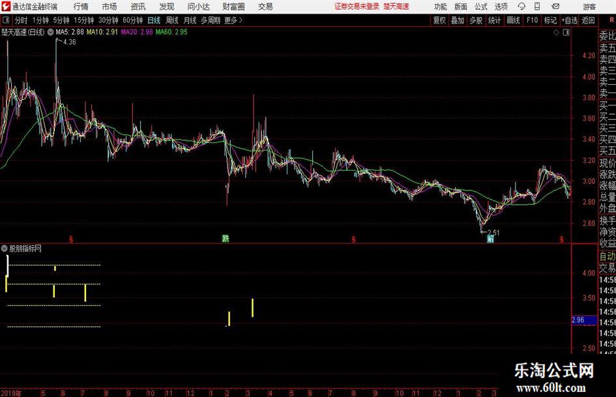The image size is (616, 397).
Task: Click the Tongdaxin red logo icon
Action: (x=5, y=7)
